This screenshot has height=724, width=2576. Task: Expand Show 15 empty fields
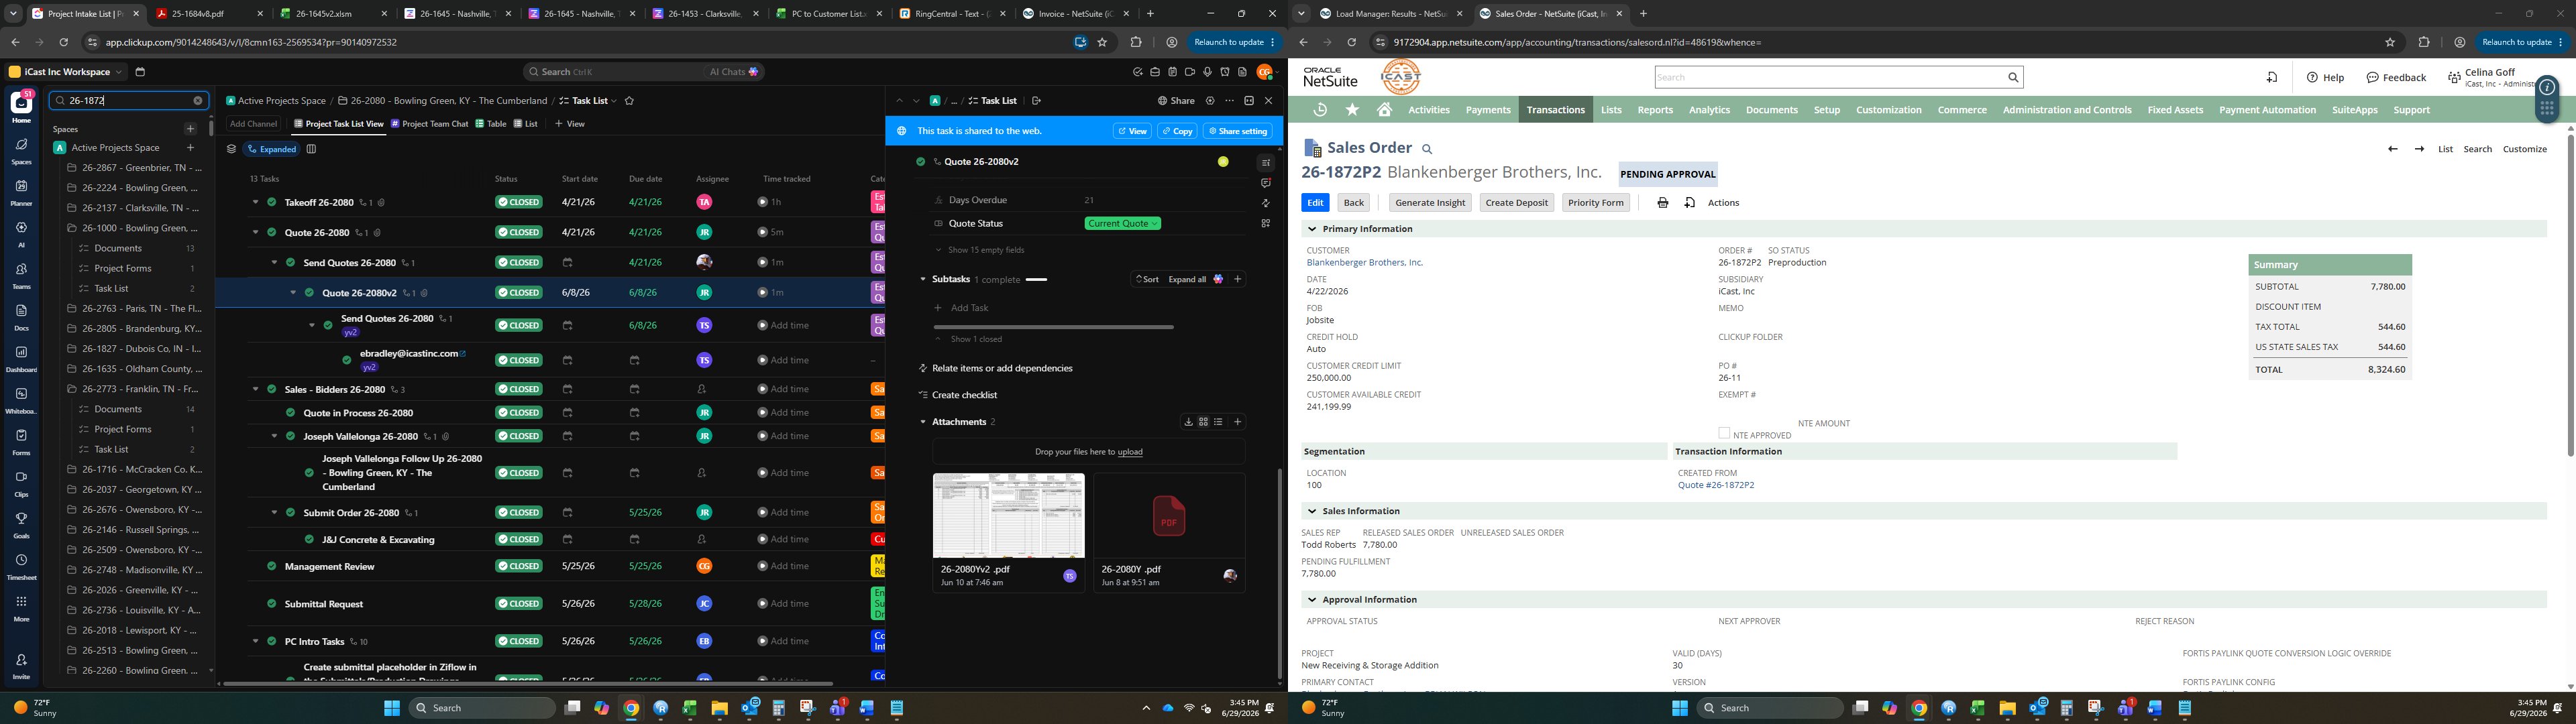point(980,250)
